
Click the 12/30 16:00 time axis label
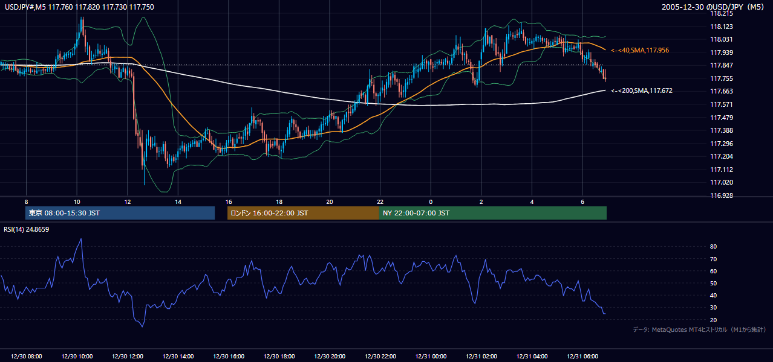point(229,357)
